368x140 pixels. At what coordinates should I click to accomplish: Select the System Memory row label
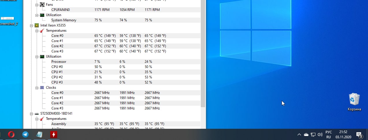(x=64, y=20)
